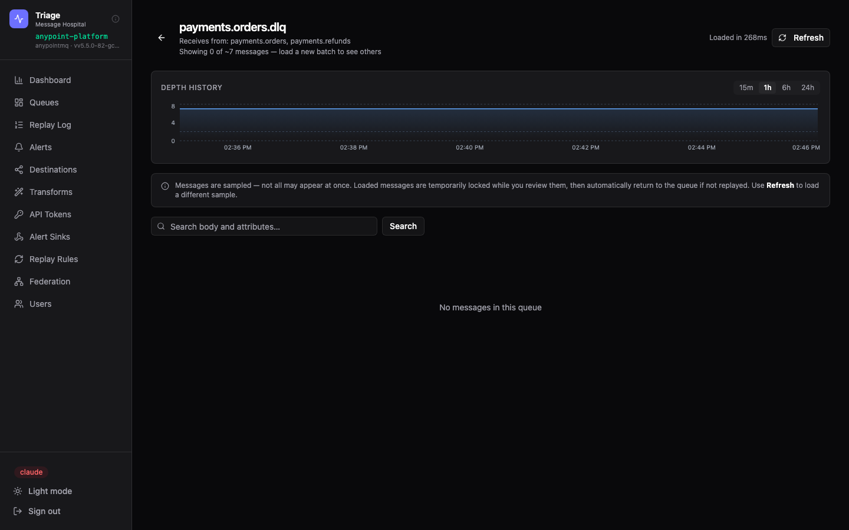This screenshot has height=530, width=849.
Task: Click the anypoint-platform cluster name
Action: pyautogui.click(x=71, y=37)
